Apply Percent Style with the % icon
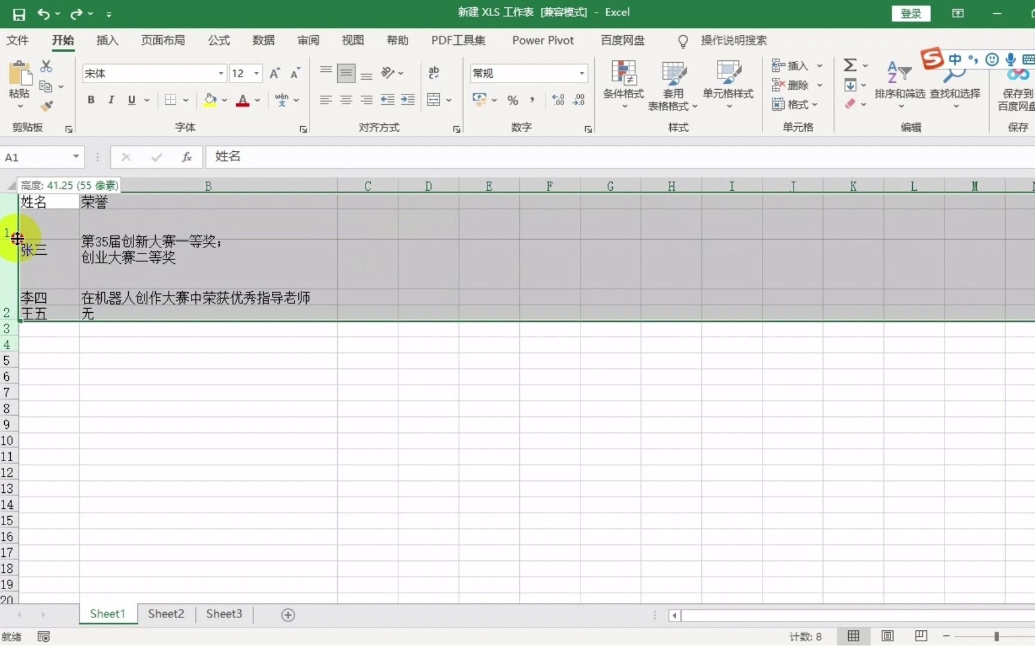Image resolution: width=1035 pixels, height=646 pixels. (513, 100)
